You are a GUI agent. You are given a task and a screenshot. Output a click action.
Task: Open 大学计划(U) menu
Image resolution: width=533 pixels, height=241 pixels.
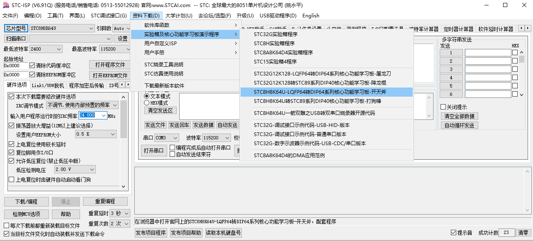click(179, 16)
